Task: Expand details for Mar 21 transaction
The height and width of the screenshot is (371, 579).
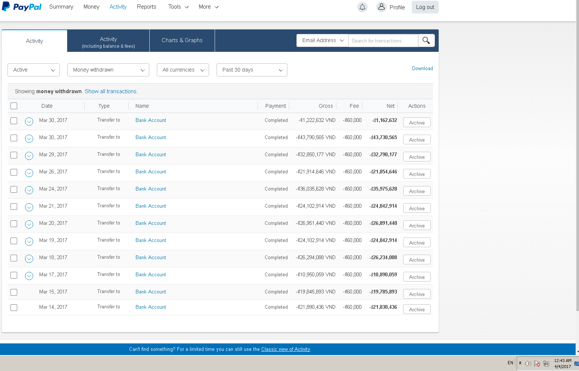Action: (x=29, y=207)
